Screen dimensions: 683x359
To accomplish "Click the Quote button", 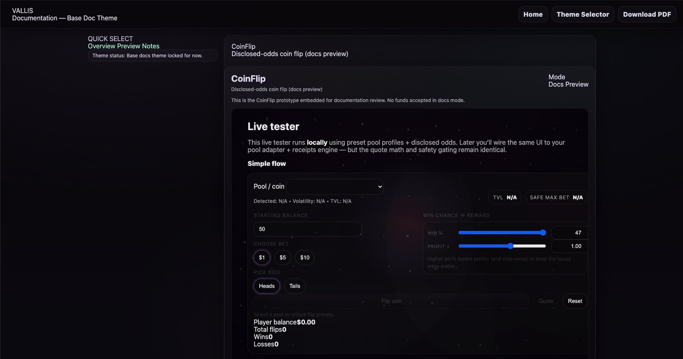I will 546,301.
